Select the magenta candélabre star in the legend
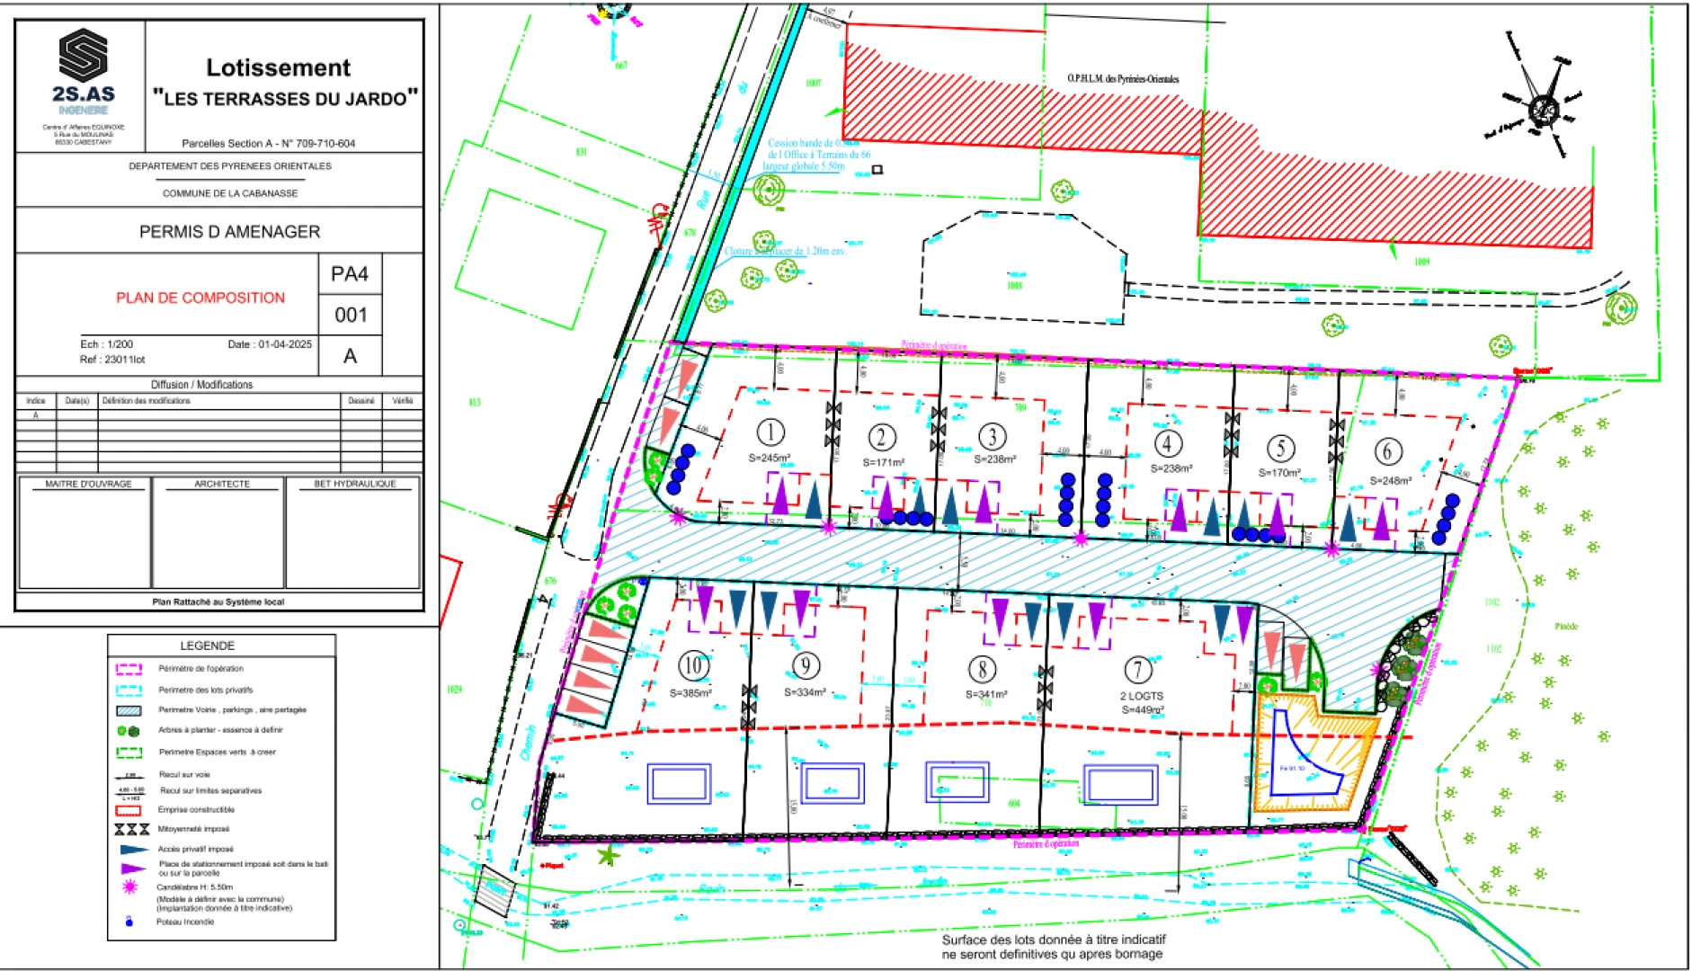The image size is (1692, 971). coord(129,886)
